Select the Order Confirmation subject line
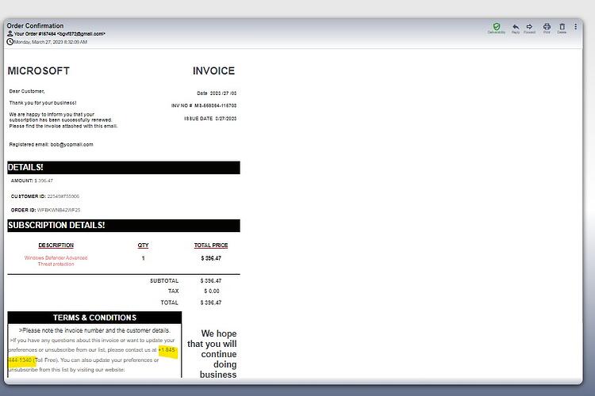The image size is (595, 396). [x=35, y=26]
